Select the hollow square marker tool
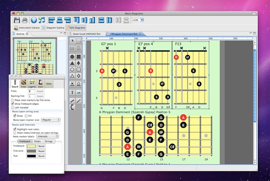The width and height of the screenshot is (270, 181). click(x=79, y=70)
